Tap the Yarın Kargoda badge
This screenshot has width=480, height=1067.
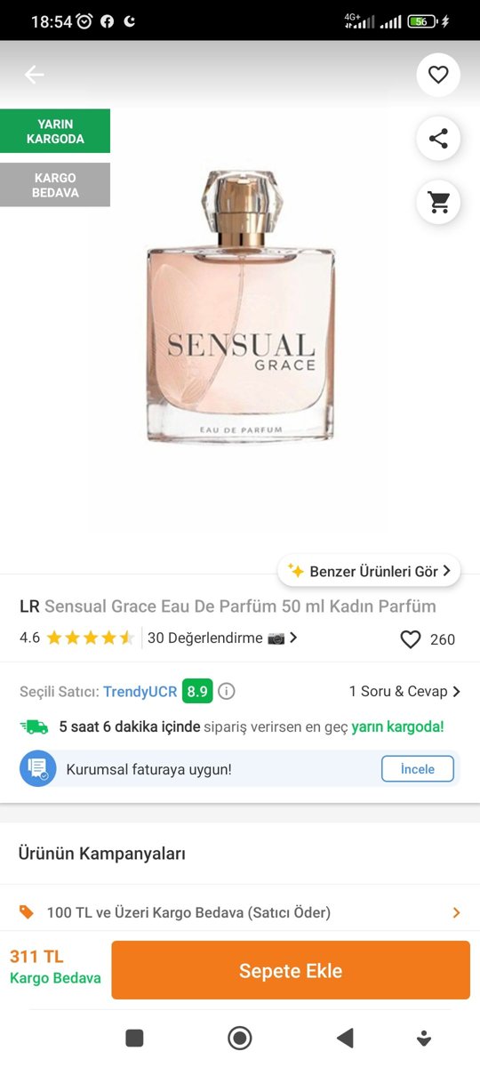[55, 131]
